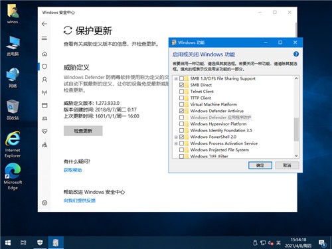Expand the Windows Process Activation Service node
The height and width of the screenshot is (249, 332).
point(176,143)
